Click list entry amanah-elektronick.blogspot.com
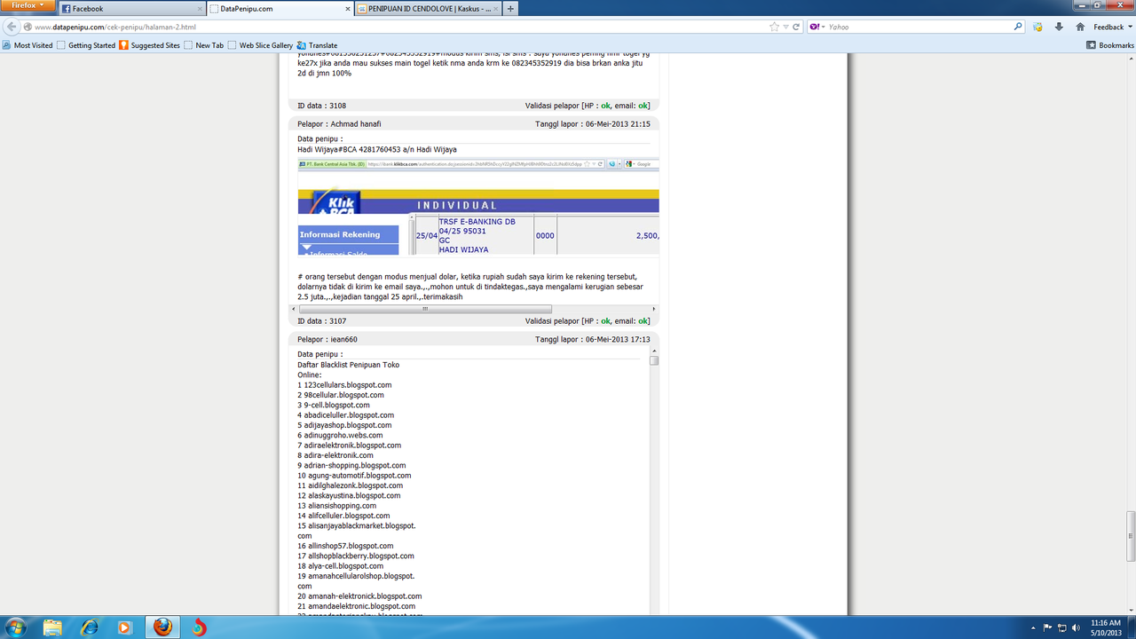 [x=365, y=596]
